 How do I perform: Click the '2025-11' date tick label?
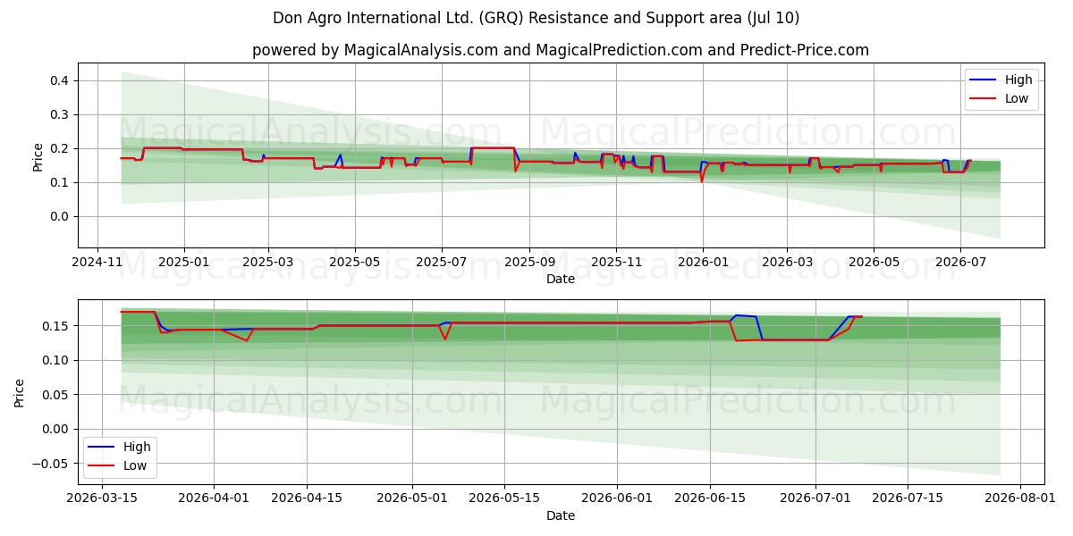pos(616,262)
